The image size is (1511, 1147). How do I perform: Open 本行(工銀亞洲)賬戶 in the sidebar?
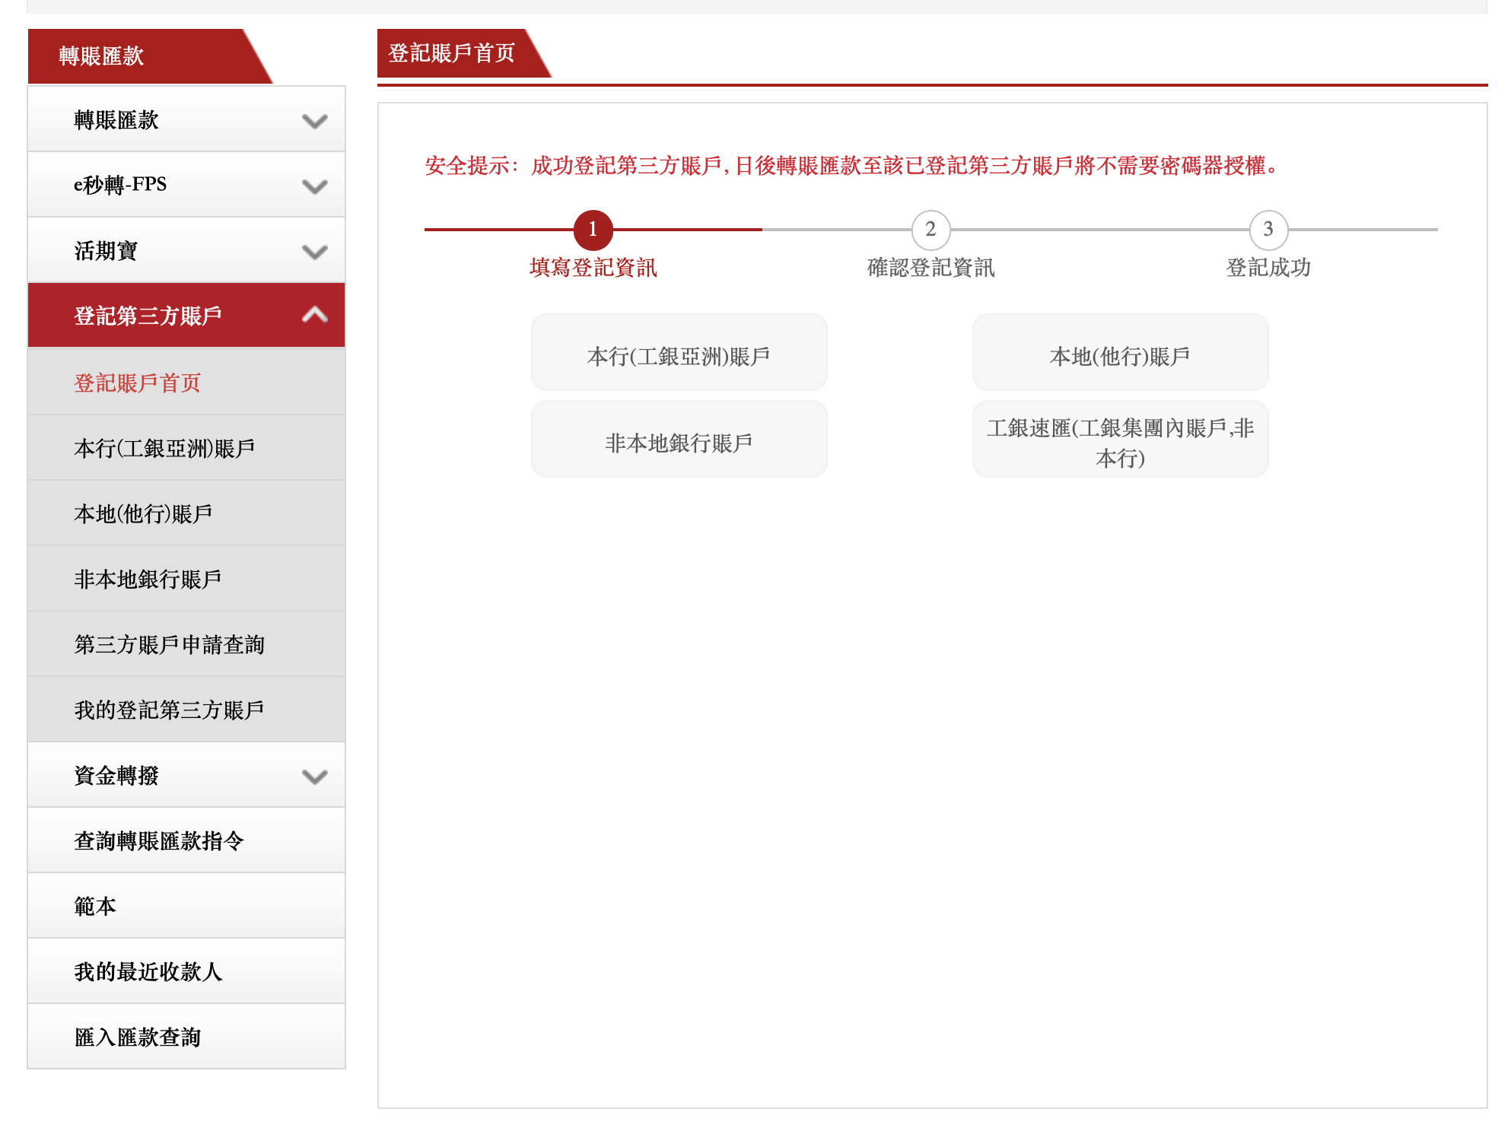click(164, 448)
